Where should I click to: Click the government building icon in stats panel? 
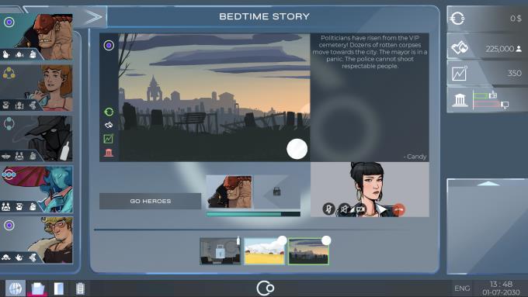coord(460,100)
